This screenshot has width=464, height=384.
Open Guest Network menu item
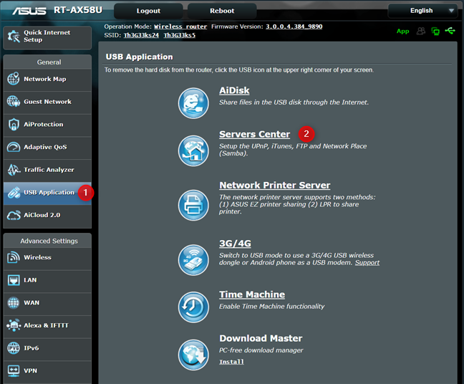click(x=47, y=102)
